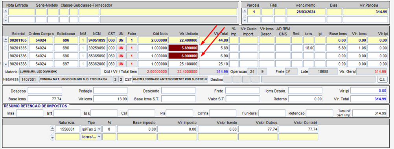
Task: Click material code 90201335 field
Action: (x=18, y=48)
